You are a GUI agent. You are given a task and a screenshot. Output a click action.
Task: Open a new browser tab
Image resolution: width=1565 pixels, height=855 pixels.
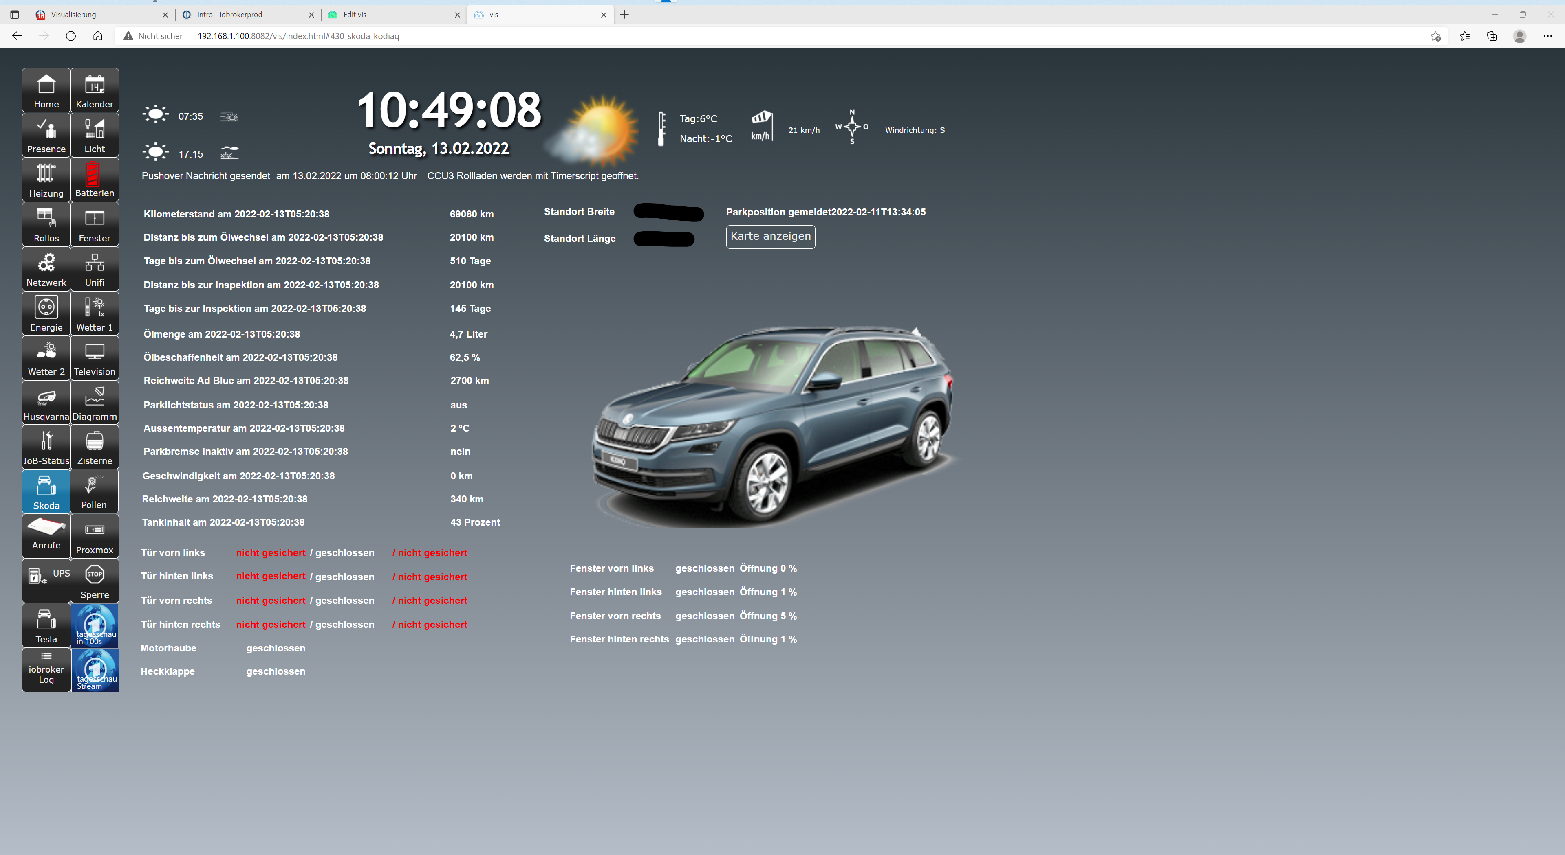(624, 15)
